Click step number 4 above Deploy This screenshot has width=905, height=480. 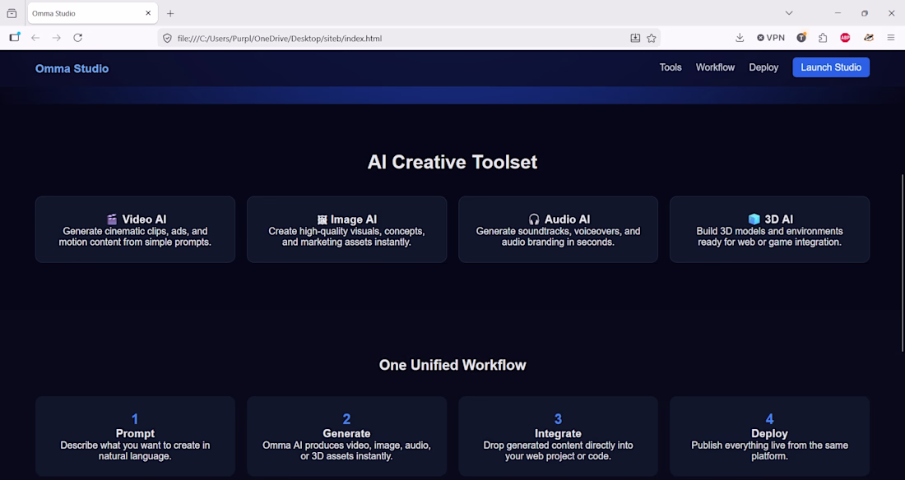(769, 419)
